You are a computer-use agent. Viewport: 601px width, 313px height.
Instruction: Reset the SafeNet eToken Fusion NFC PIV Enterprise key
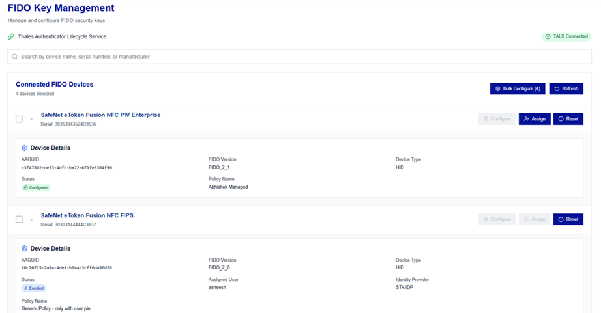568,119
